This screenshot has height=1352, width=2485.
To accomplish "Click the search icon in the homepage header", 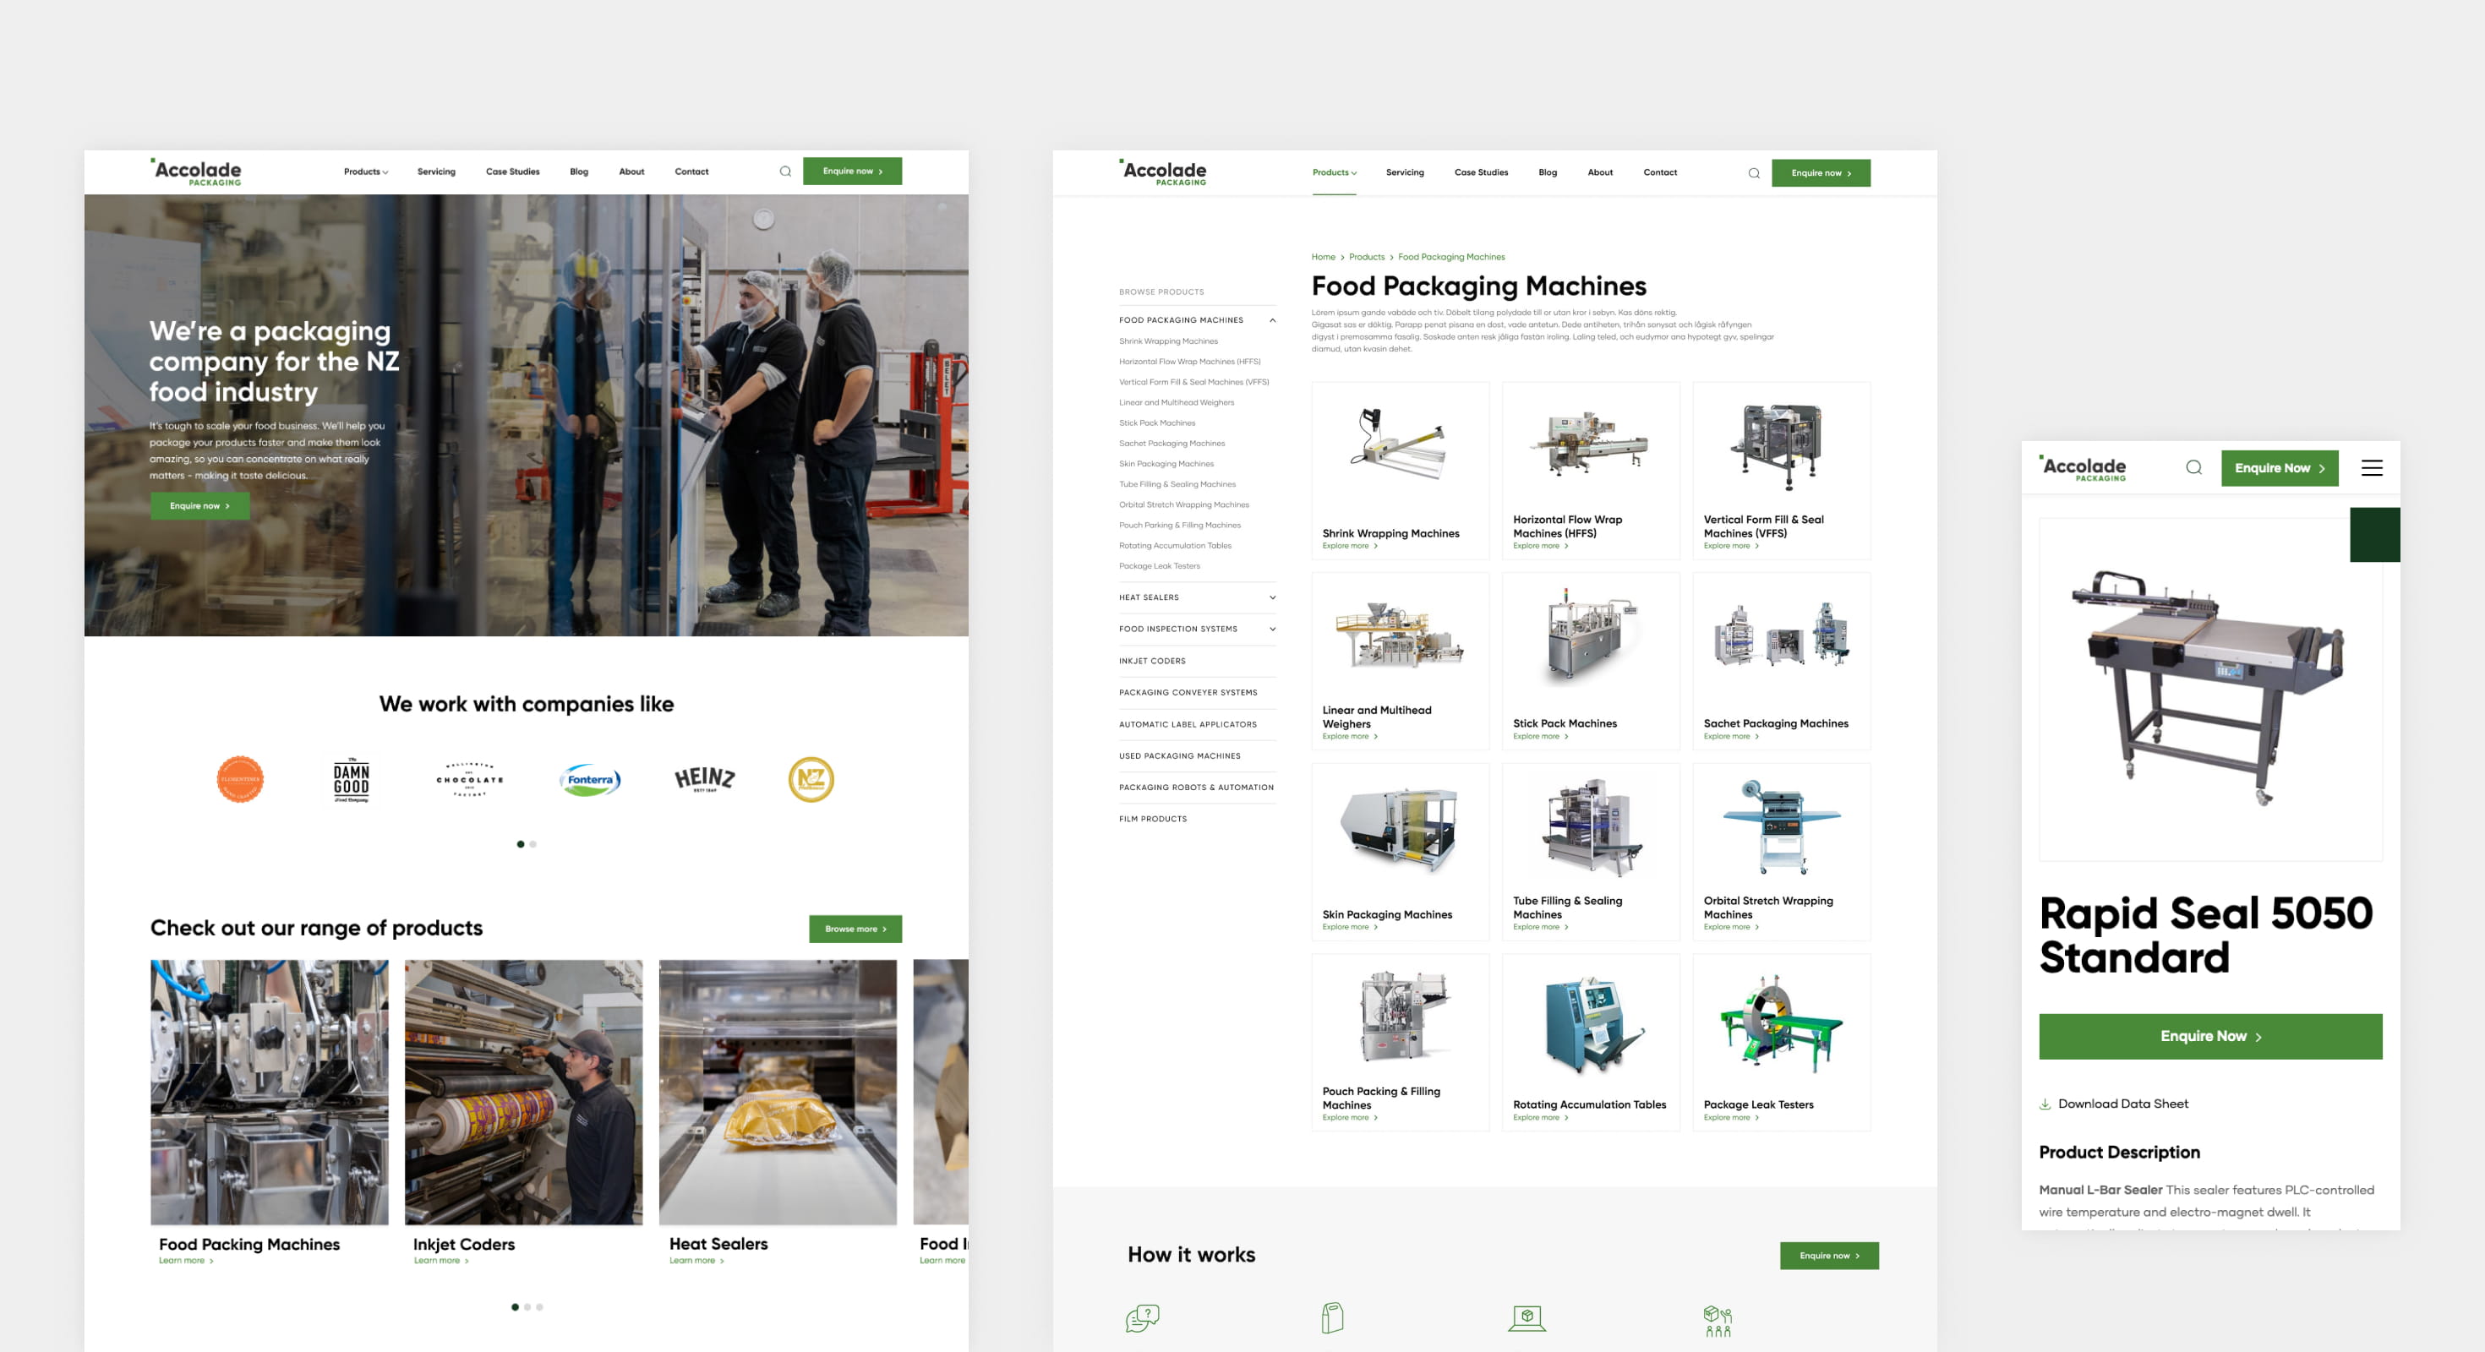I will (x=785, y=172).
